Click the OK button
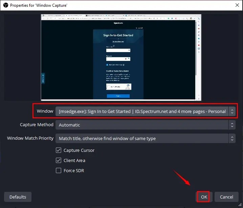The height and width of the screenshot is (208, 243). 204,197
